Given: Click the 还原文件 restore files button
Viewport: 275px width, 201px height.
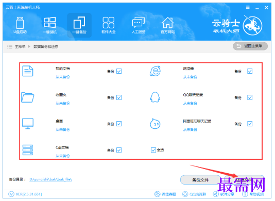Looking at the screenshot, I should pyautogui.click(x=244, y=180).
